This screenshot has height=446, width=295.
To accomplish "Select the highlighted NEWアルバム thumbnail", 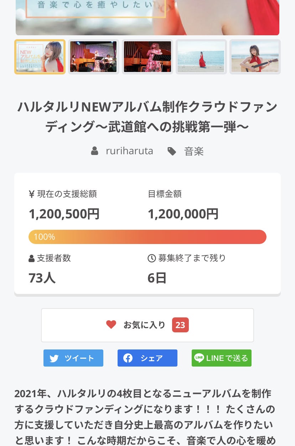I will pyautogui.click(x=40, y=57).
